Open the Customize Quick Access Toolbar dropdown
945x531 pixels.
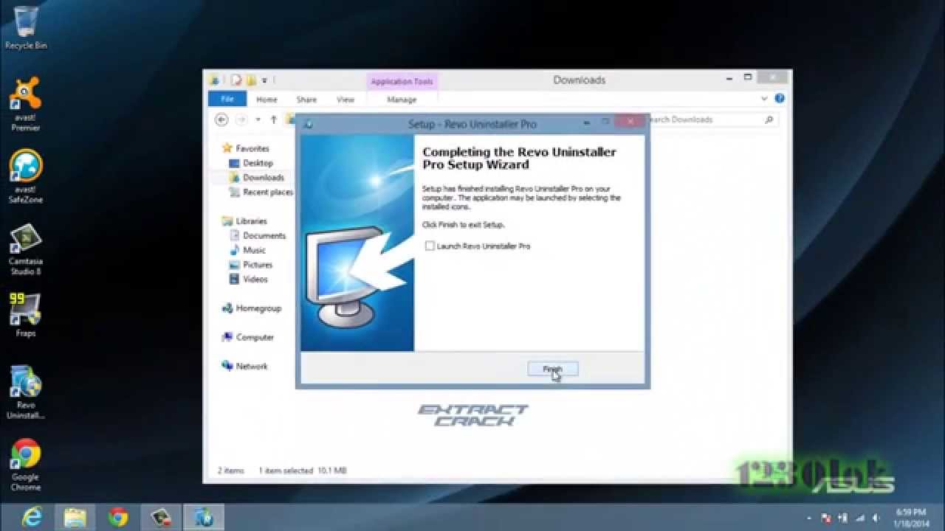[264, 80]
